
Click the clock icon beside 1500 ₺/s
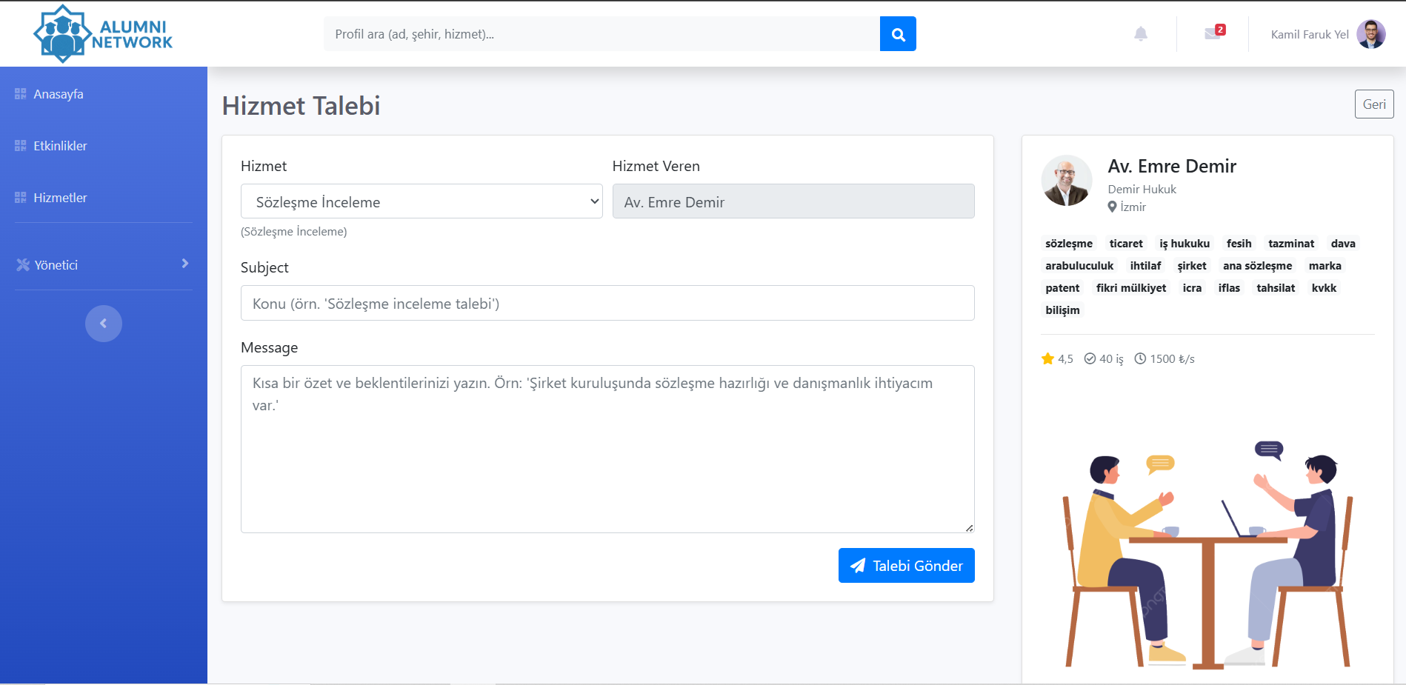coord(1141,359)
